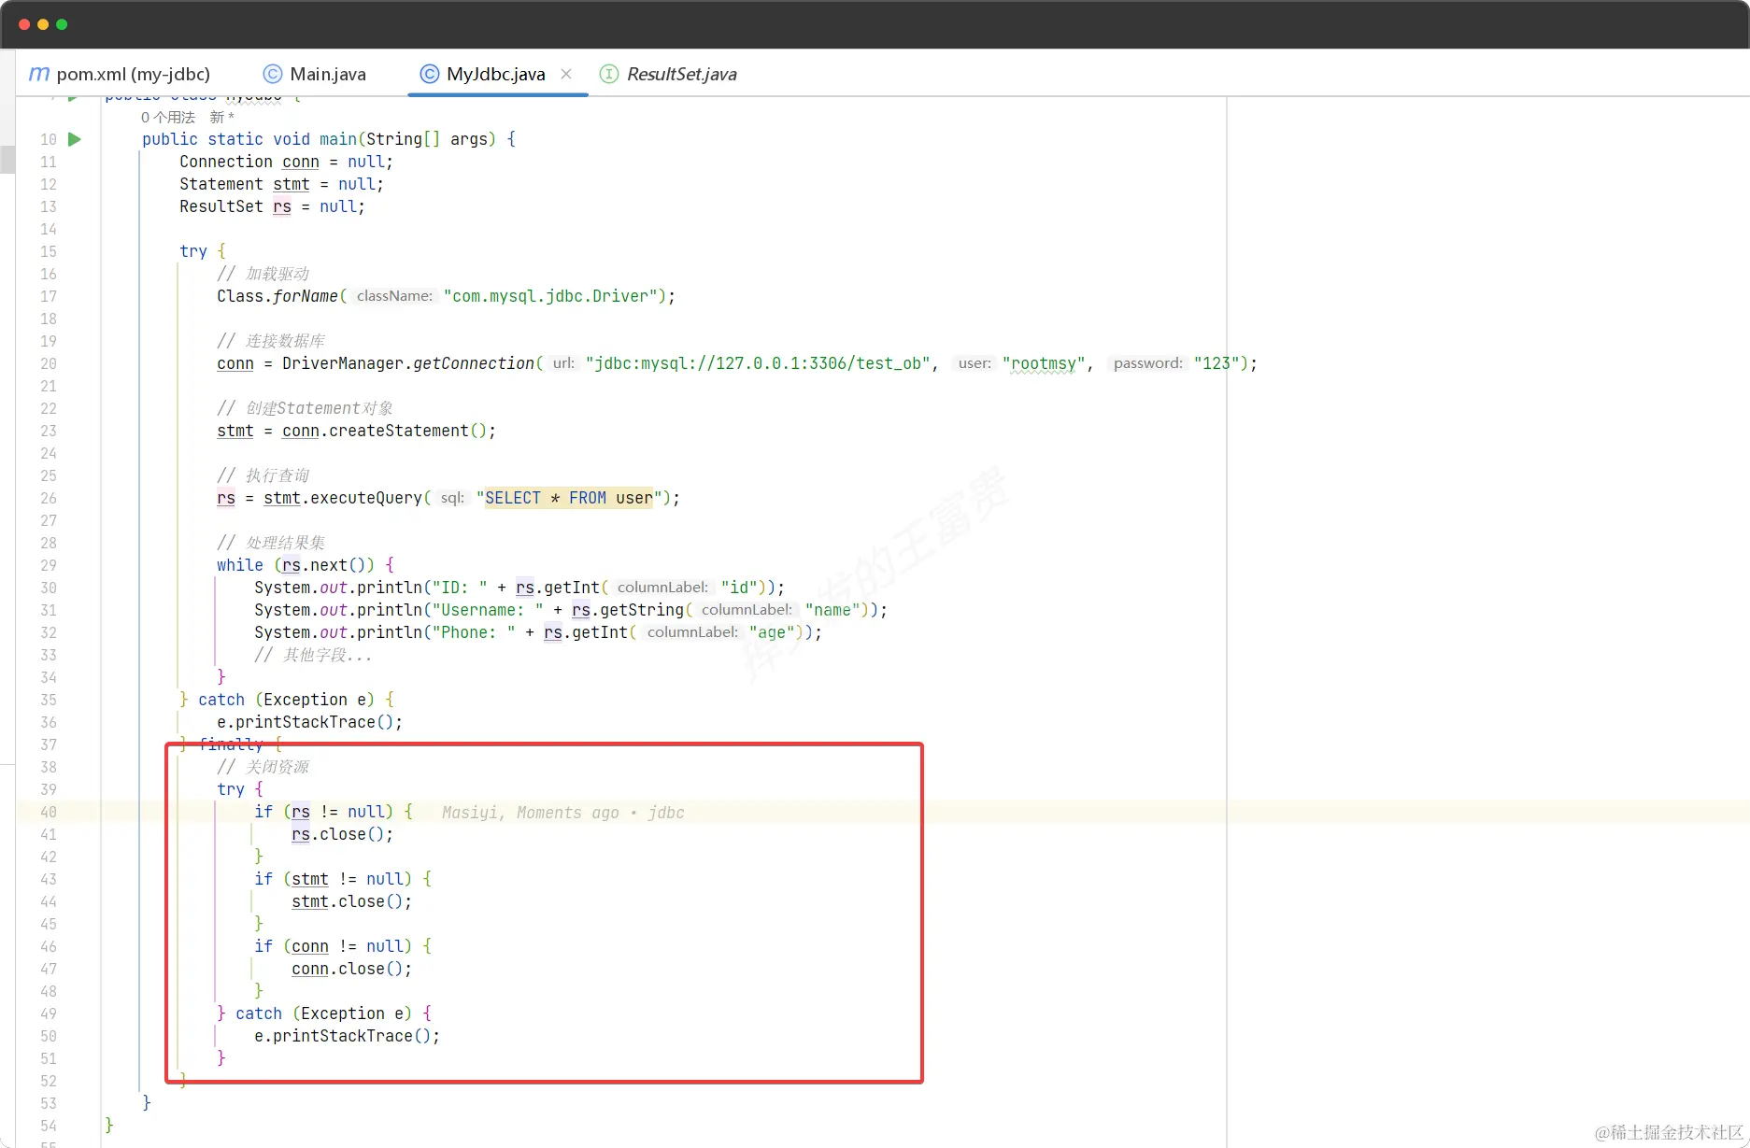Open the Main.java tab
The height and width of the screenshot is (1148, 1750).
[x=315, y=74]
